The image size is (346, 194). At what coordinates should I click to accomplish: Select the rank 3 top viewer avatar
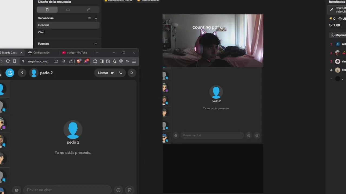coord(338,61)
